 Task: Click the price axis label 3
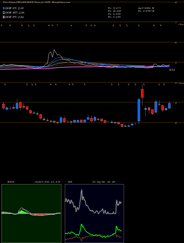coord(176,103)
